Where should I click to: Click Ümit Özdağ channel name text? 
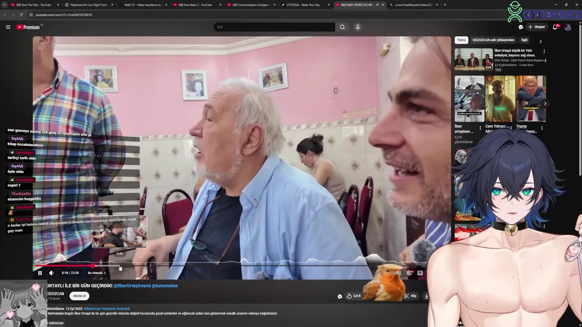point(519,60)
